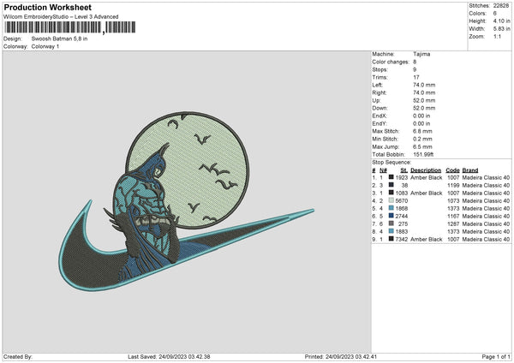
Task: Click the Description column header
Action: [426, 170]
